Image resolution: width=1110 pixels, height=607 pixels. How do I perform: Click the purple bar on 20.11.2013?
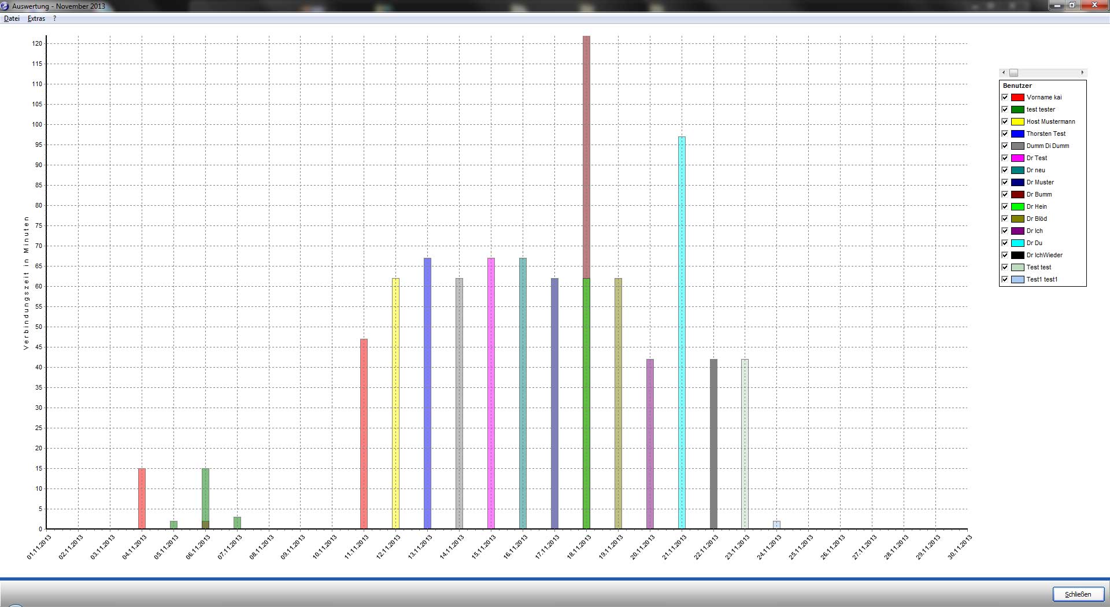tap(650, 444)
